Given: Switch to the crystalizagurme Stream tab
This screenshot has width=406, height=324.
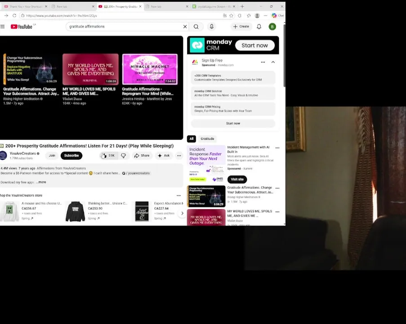Looking at the screenshot, I should pos(214,6).
